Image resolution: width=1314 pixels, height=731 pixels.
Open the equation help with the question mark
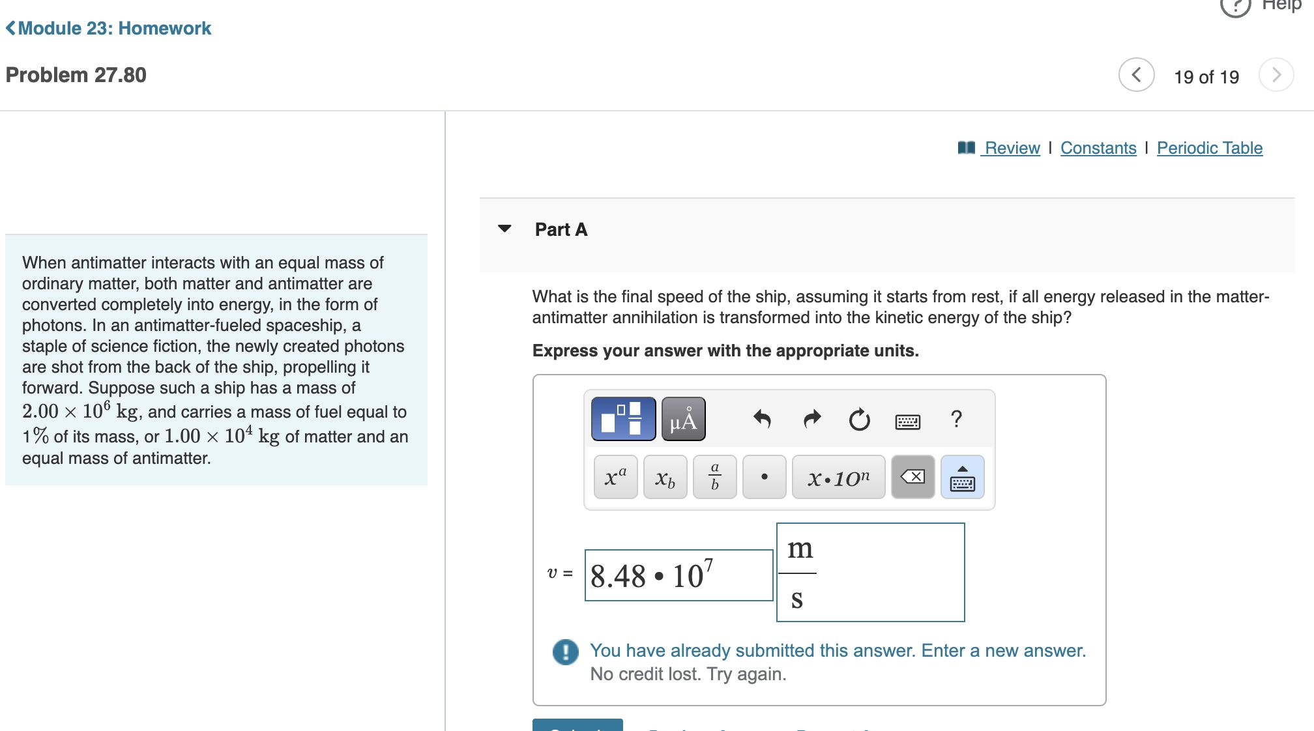[x=956, y=420]
